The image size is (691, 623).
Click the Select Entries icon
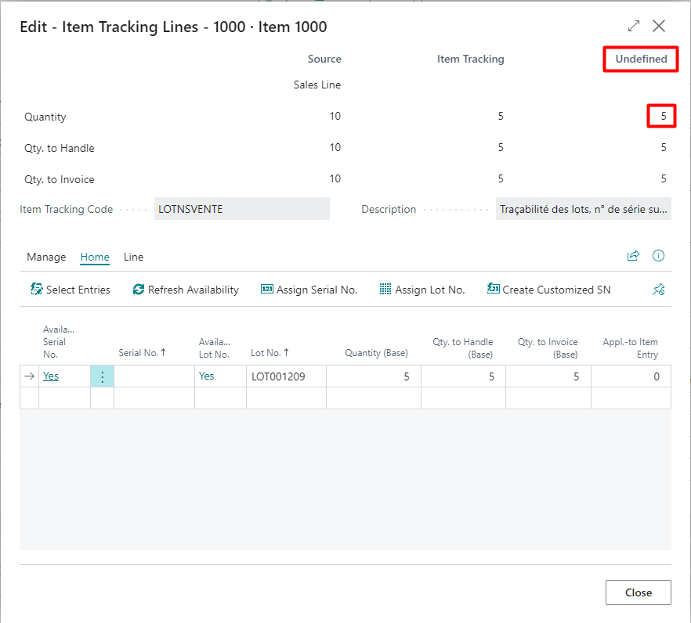pos(37,290)
